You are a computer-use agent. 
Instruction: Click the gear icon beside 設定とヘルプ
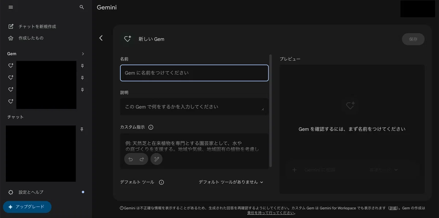coord(11,192)
